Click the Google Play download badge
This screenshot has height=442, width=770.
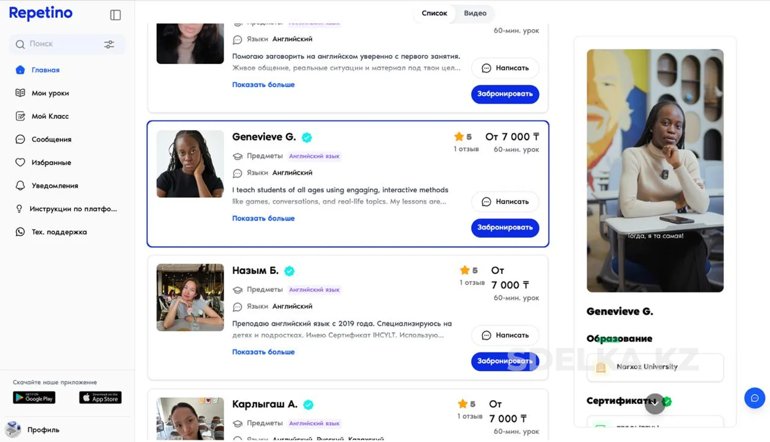34,398
